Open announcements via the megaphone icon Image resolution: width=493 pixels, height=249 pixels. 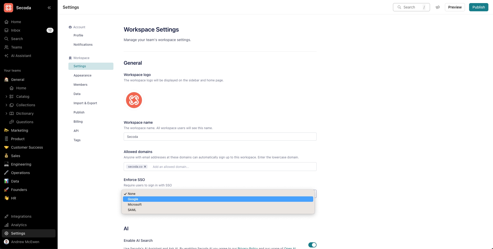(437, 7)
